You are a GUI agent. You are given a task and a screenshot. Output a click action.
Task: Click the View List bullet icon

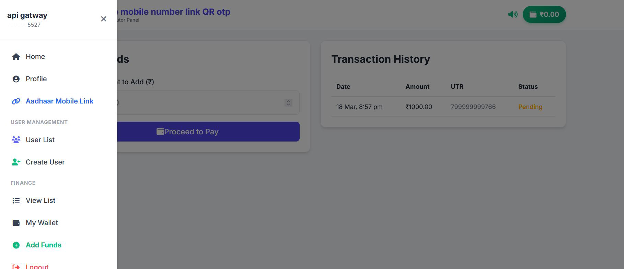click(x=16, y=201)
